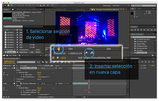This screenshot has width=159, height=101.
Task: Open layer 1 Parent None dropdown
Action: [x=63, y=68]
